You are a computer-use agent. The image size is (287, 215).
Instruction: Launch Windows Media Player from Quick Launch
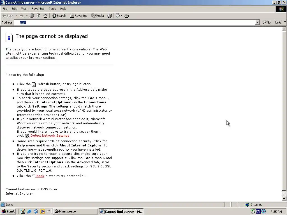(x=42, y=211)
